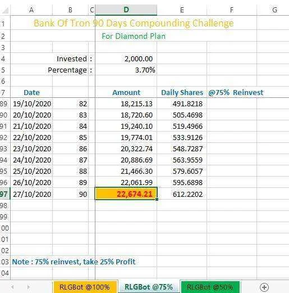
Task: Select the amount cell 19,774.01
Action: coord(126,137)
